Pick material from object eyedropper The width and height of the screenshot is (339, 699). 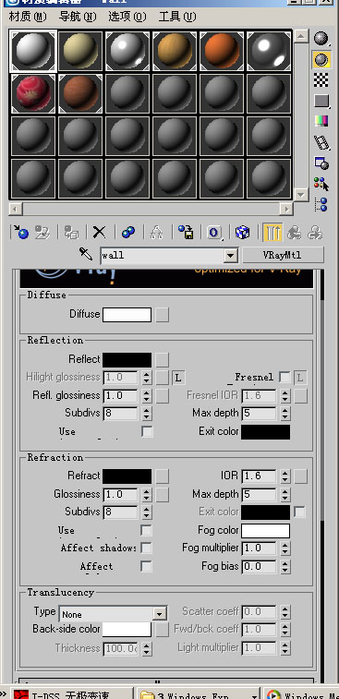click(86, 255)
